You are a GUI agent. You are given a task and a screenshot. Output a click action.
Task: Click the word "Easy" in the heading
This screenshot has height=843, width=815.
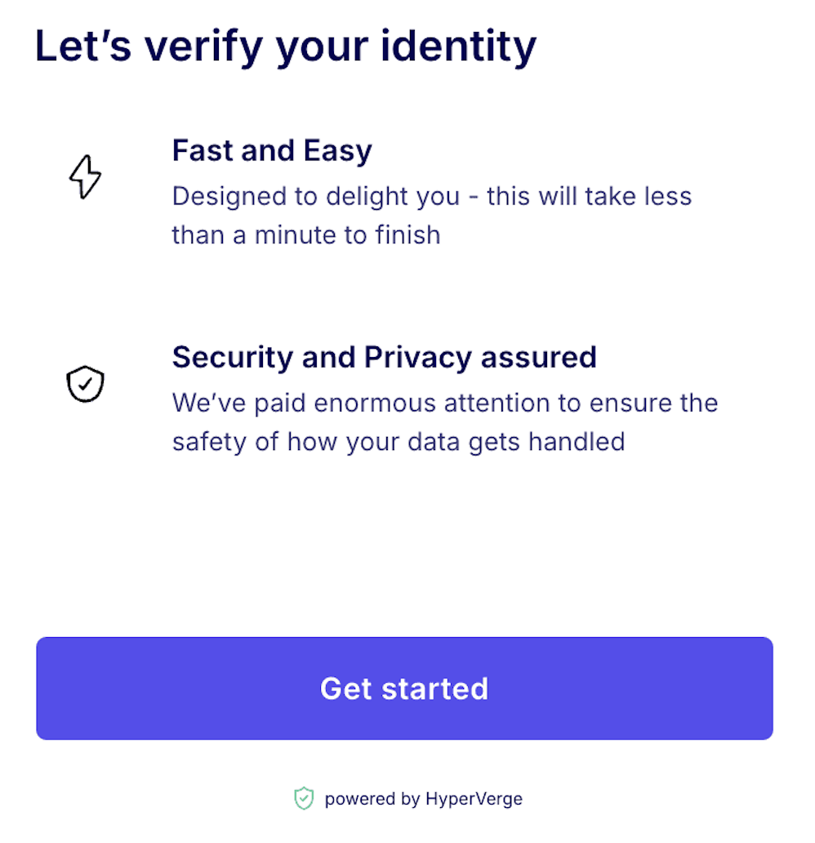(337, 151)
